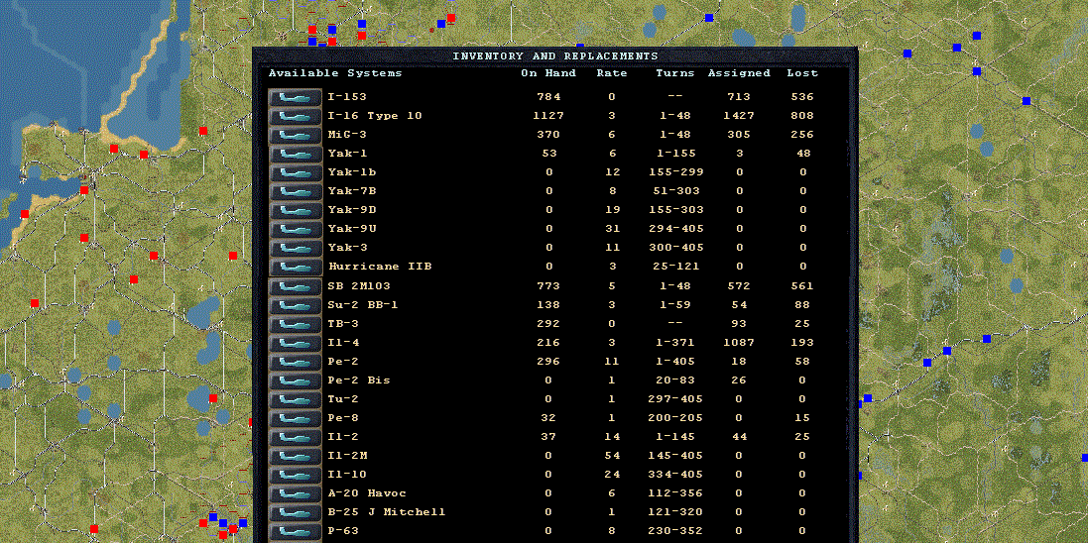This screenshot has height=543, width=1088.
Task: Select the I-16 Type 10 aircraft icon
Action: (x=296, y=116)
